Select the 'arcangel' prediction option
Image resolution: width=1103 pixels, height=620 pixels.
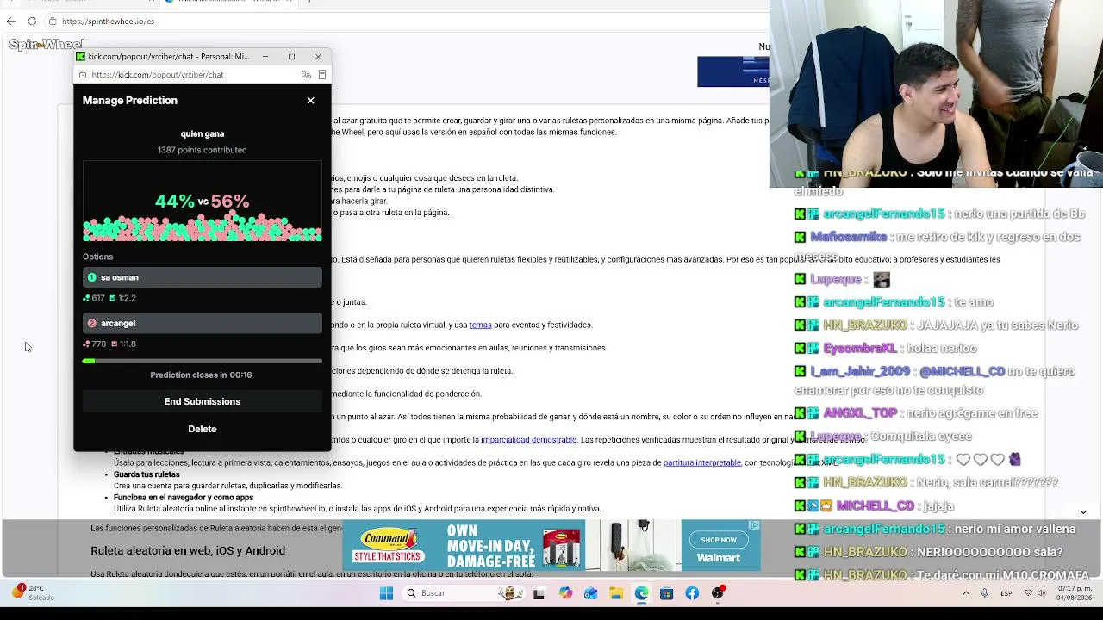coord(203,323)
